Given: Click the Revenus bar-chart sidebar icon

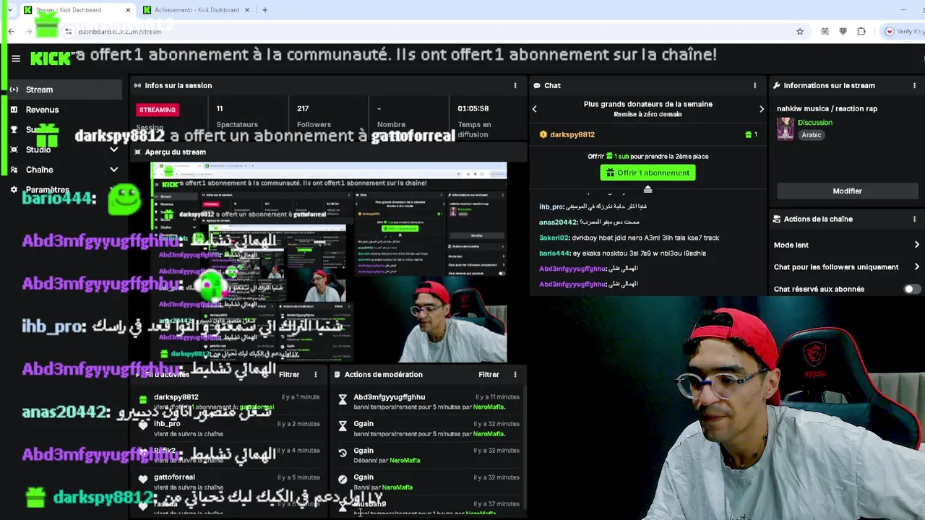Looking at the screenshot, I should (x=14, y=110).
